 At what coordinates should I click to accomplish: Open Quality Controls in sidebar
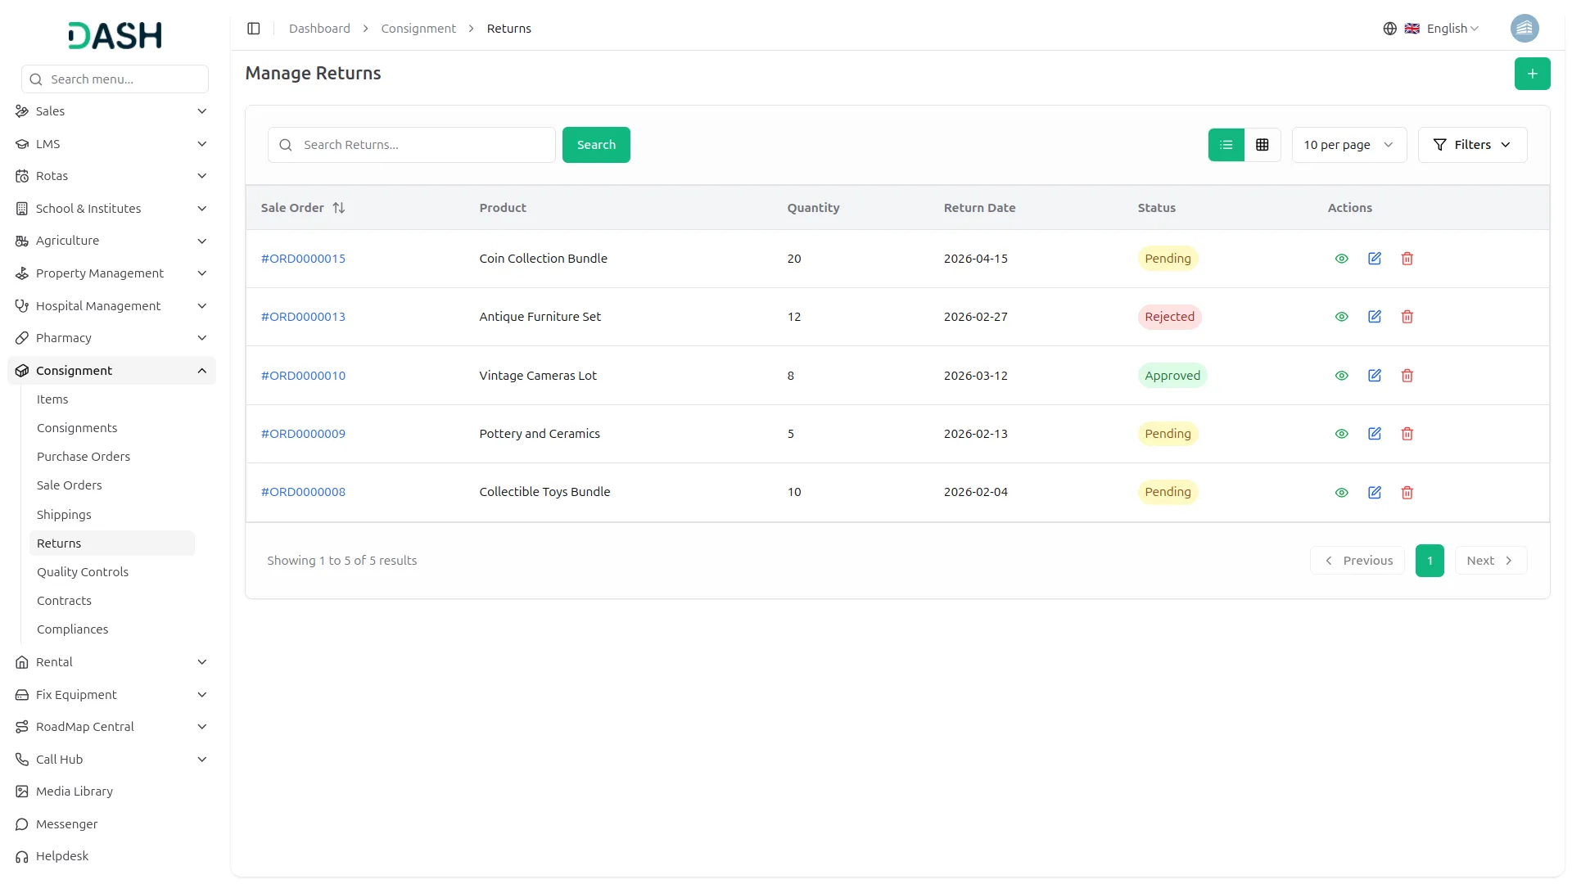(x=83, y=572)
